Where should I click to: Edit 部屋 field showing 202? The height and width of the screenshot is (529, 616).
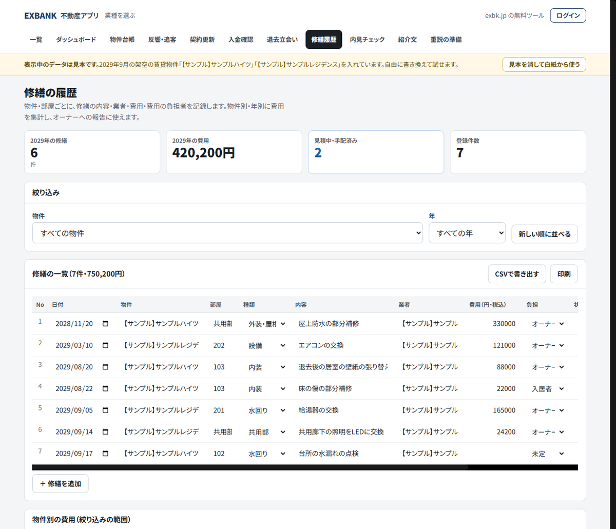[x=224, y=345]
